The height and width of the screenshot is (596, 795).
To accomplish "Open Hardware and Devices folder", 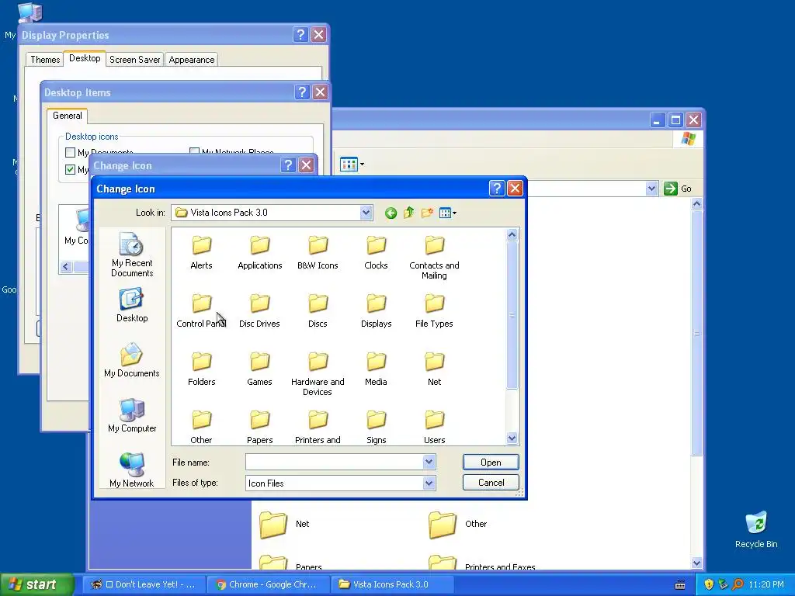I will 318,374.
